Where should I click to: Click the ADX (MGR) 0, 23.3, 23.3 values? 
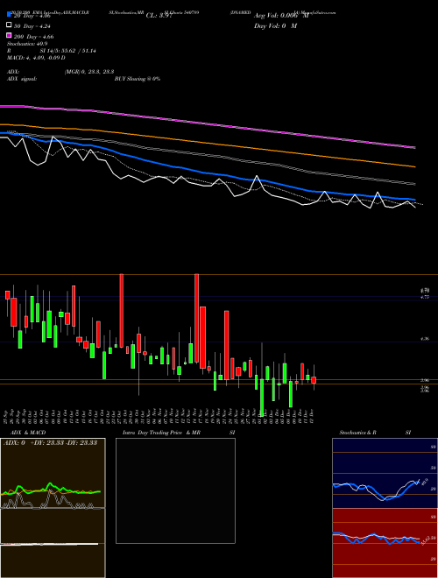(x=88, y=72)
